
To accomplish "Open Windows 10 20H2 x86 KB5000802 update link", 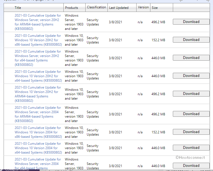I will click(38, 40).
